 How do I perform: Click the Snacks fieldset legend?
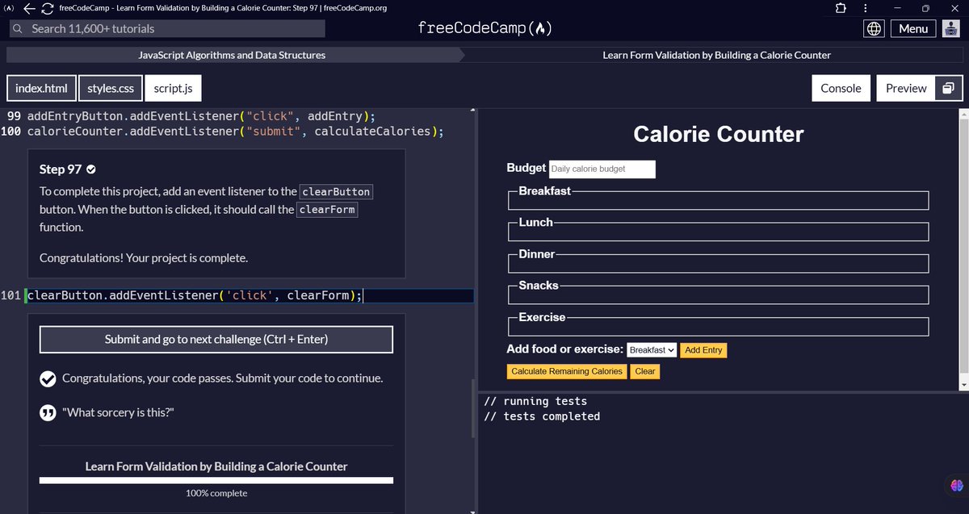(x=539, y=285)
